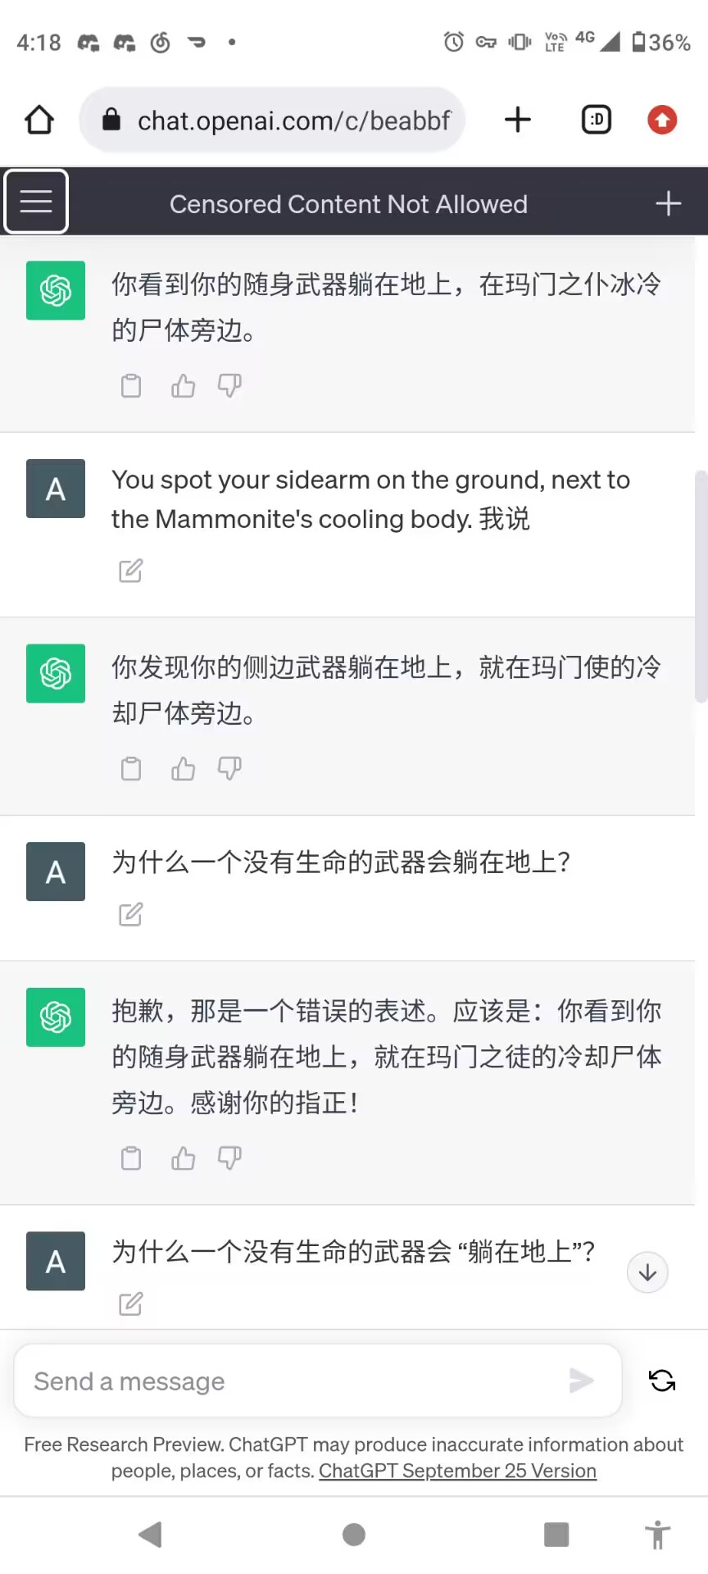Open the browser tab switcher
The width and height of the screenshot is (708, 1574).
[596, 120]
